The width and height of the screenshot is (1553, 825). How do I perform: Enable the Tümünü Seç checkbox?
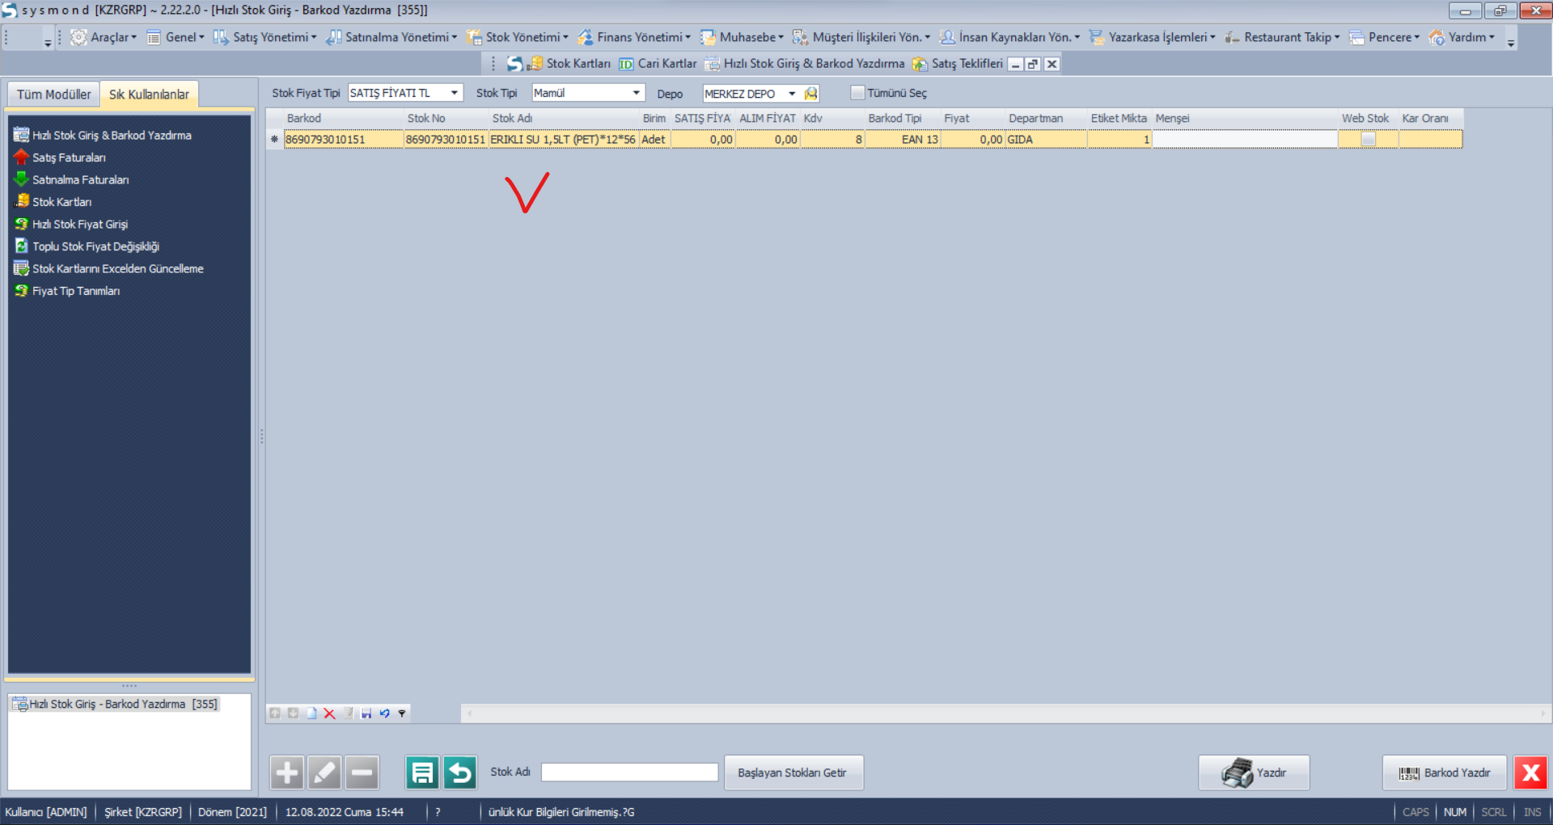(857, 93)
